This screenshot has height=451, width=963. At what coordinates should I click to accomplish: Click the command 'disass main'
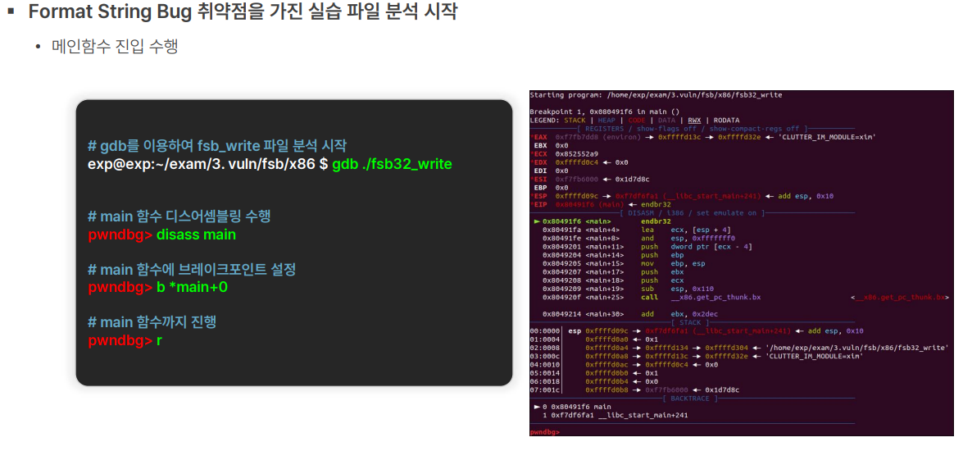pyautogui.click(x=196, y=235)
